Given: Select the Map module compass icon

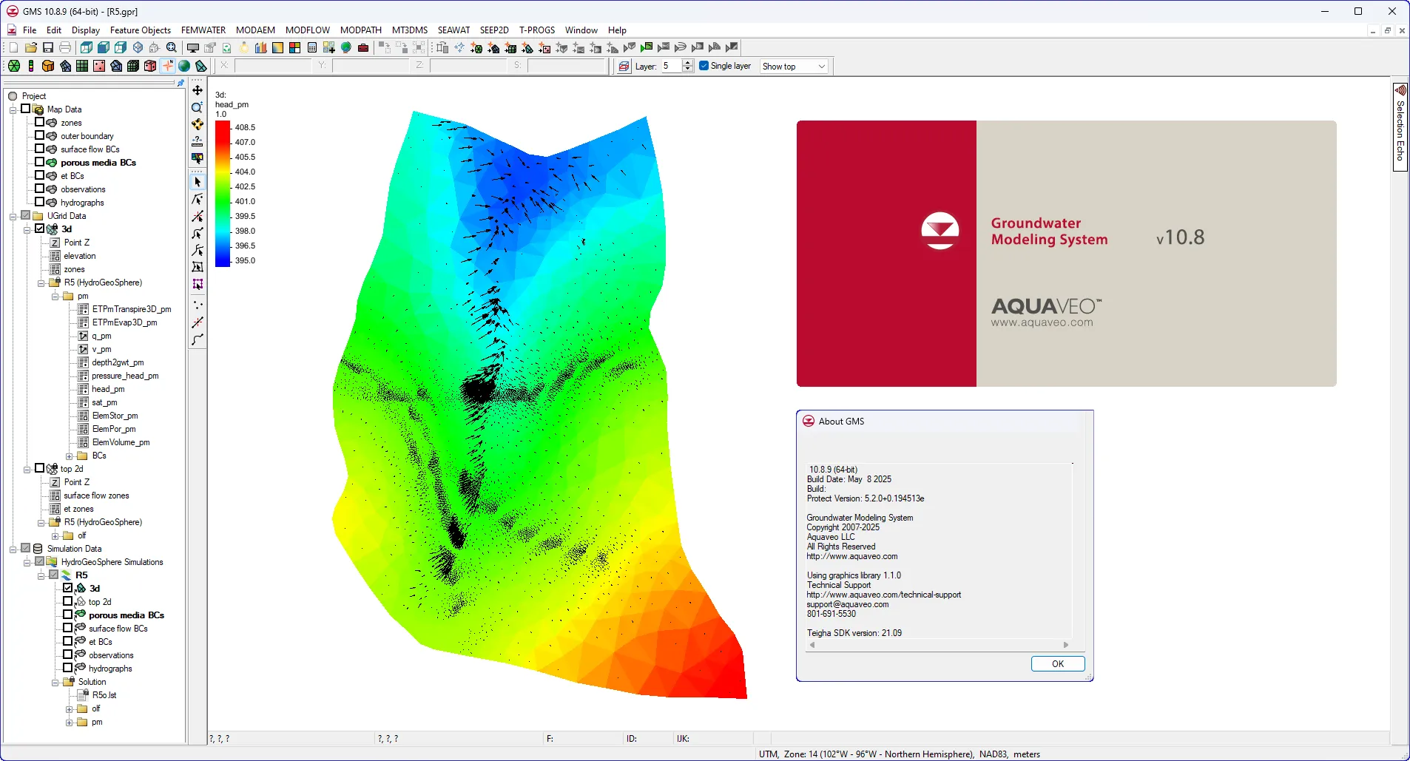Looking at the screenshot, I should click(x=167, y=66).
